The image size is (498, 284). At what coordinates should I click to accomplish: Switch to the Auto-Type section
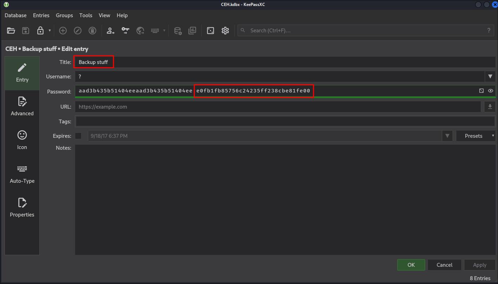(22, 174)
